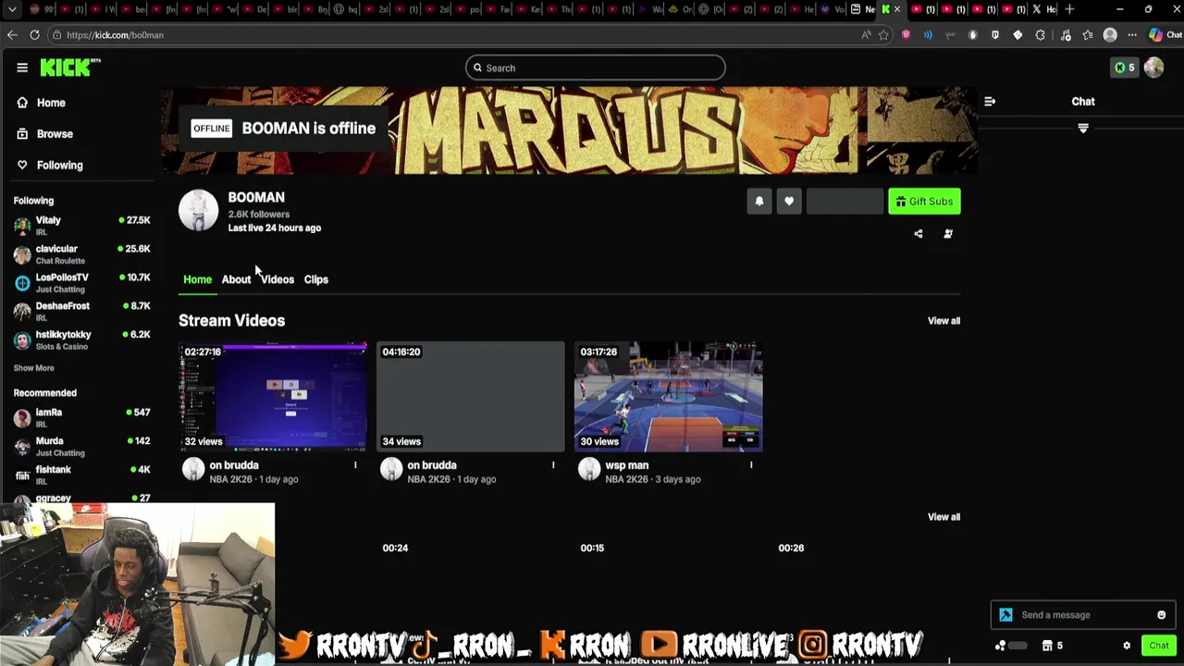1184x666 pixels.
Task: Open the chat shop icon showing 5
Action: click(1053, 646)
